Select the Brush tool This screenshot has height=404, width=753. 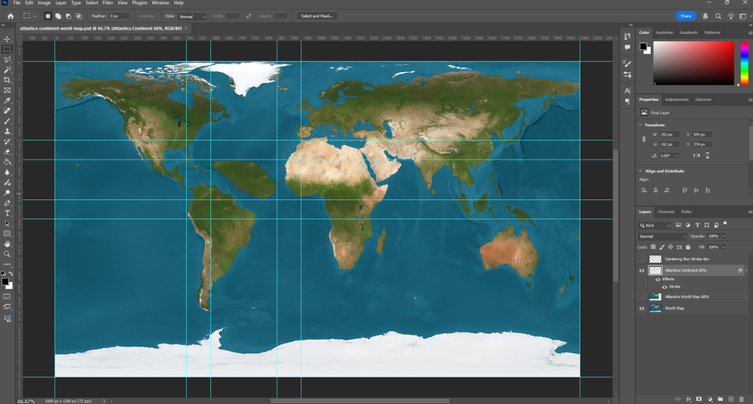click(7, 121)
